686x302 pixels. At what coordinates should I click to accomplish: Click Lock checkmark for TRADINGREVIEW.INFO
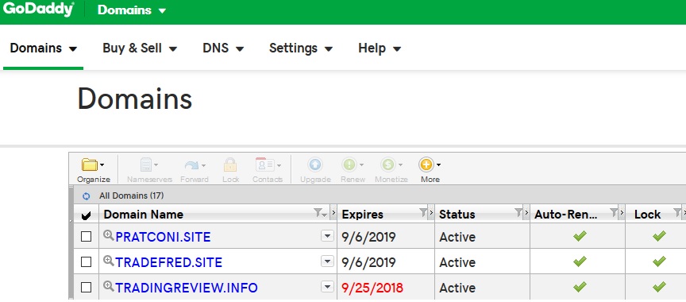tap(659, 287)
